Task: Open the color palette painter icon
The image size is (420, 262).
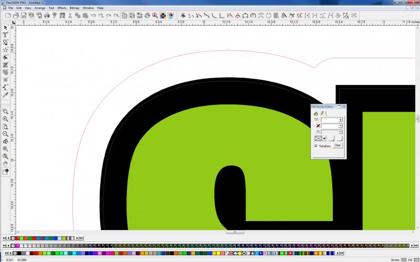Action: point(148,16)
